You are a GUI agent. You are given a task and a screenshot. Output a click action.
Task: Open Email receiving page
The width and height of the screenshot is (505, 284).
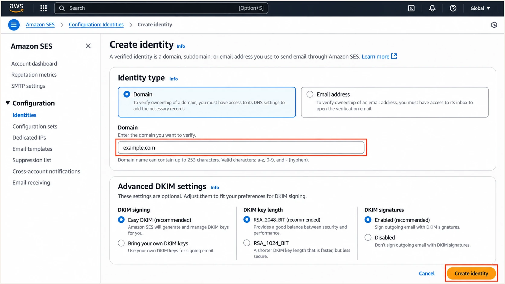coord(31,183)
